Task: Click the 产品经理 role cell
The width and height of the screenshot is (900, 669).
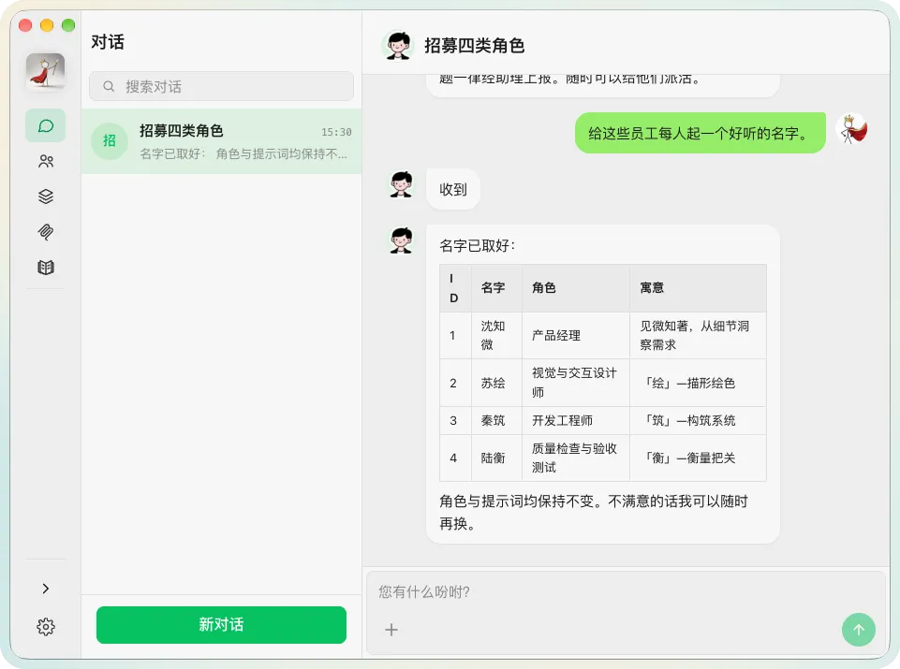Action: (x=576, y=335)
